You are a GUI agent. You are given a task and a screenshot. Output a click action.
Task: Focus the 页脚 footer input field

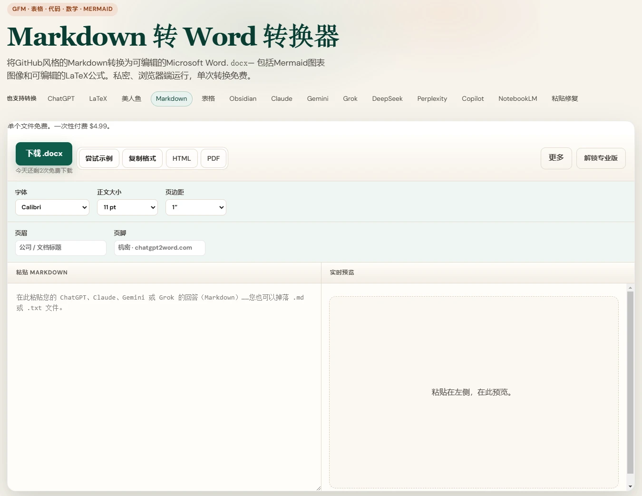160,248
